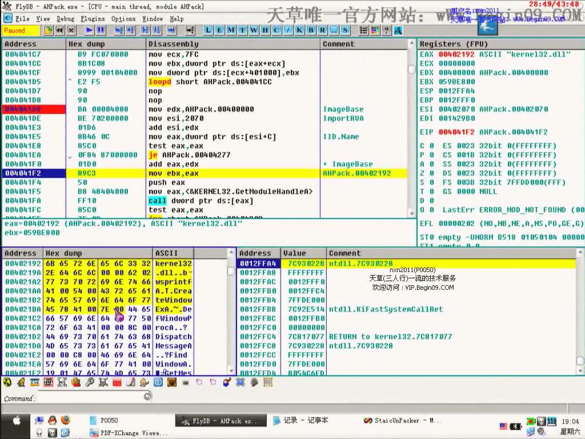Click the radiation symbol plugin icon
Image resolution: width=585 pixels, height=439 pixels.
pos(7,382)
